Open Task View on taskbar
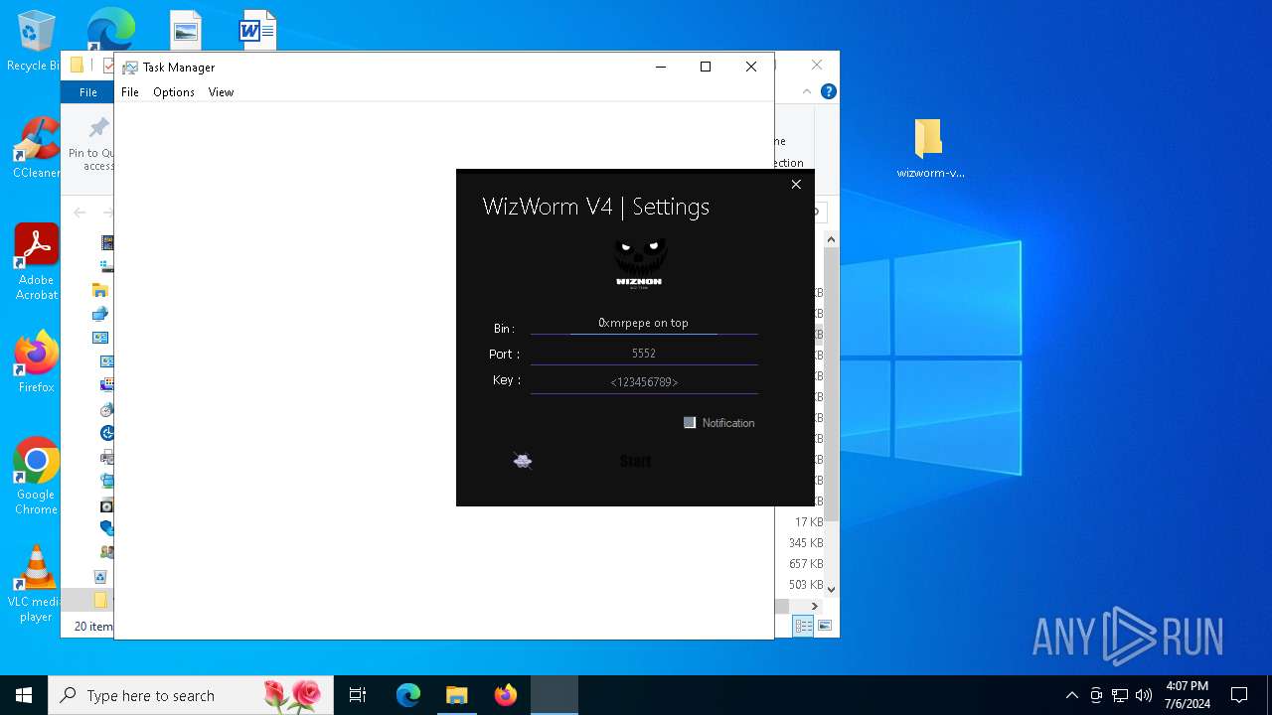 pyautogui.click(x=358, y=695)
